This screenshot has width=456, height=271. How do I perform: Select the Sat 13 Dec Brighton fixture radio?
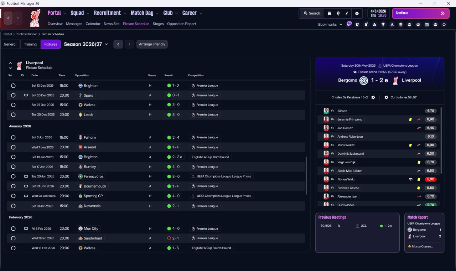(13, 86)
